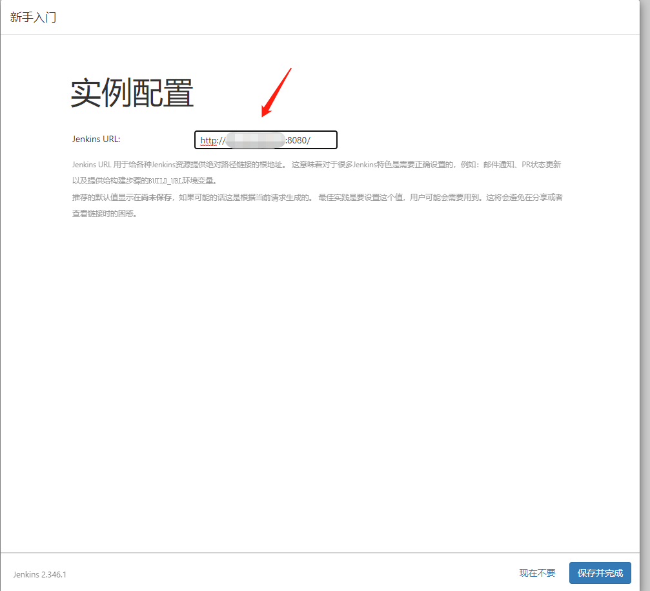
Task: Click the Jenkins URL input field
Action: (266, 140)
